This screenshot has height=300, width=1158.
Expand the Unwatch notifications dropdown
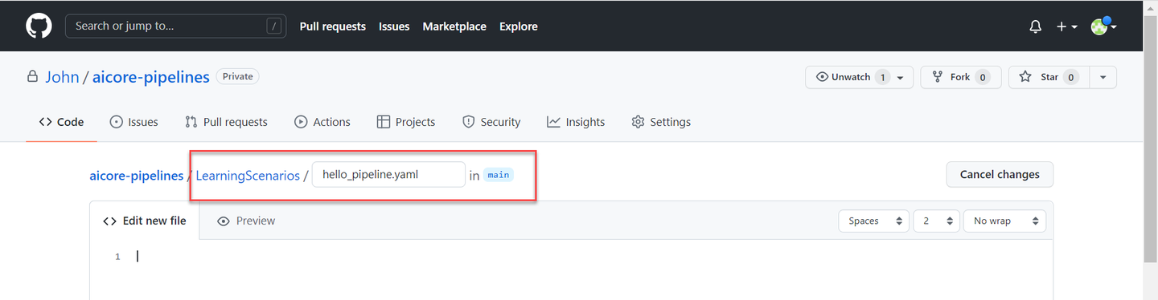859,77
